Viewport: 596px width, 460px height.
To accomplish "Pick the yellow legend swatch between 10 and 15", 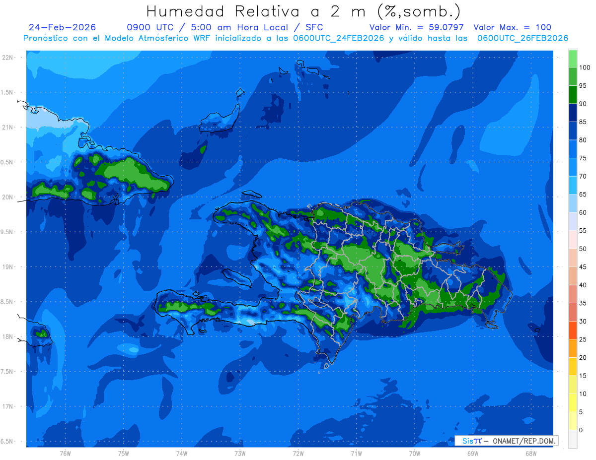I will coord(573,385).
